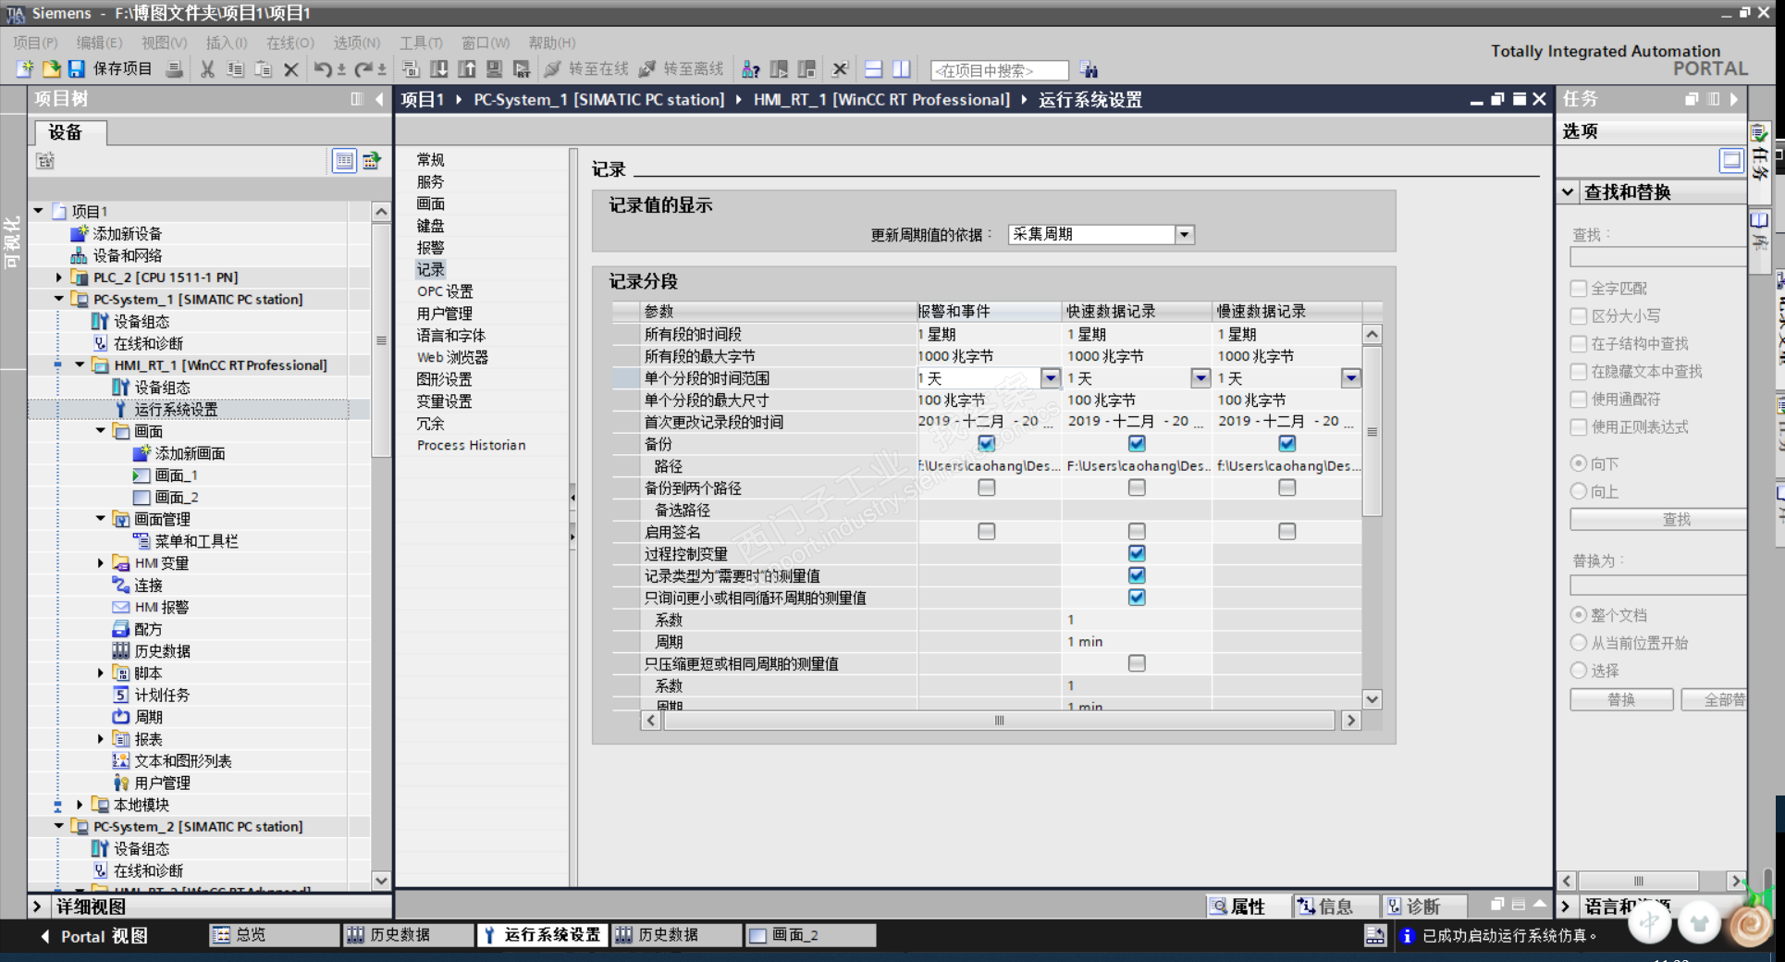The height and width of the screenshot is (962, 1785).
Task: Switch to Portal 视图
Action: click(94, 936)
